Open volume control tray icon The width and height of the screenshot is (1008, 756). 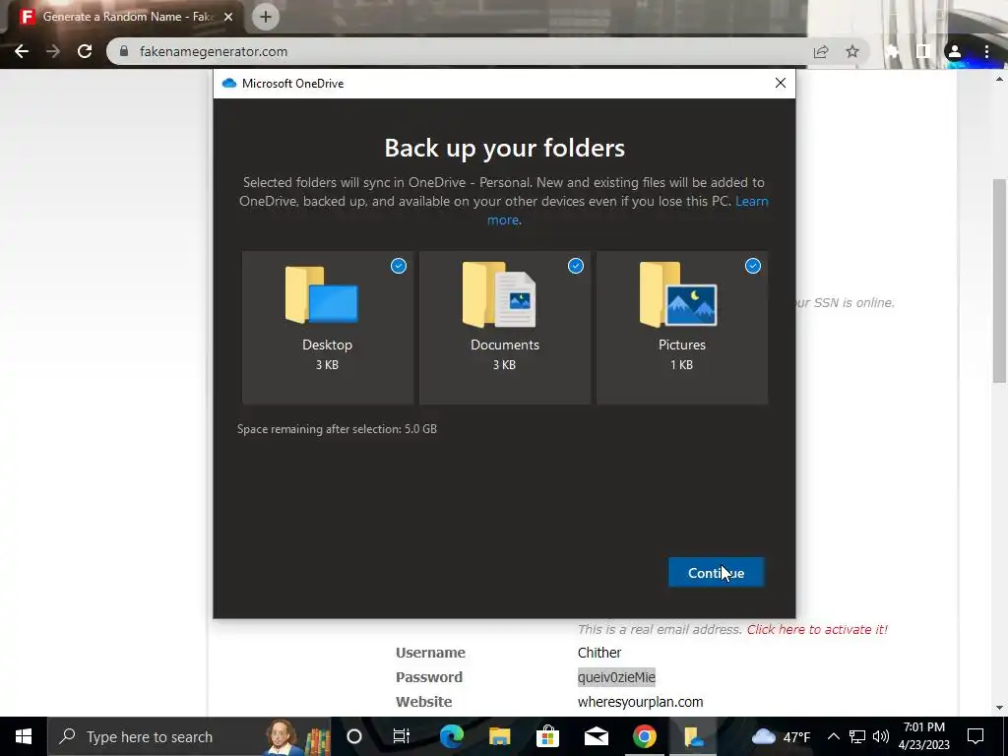point(881,736)
